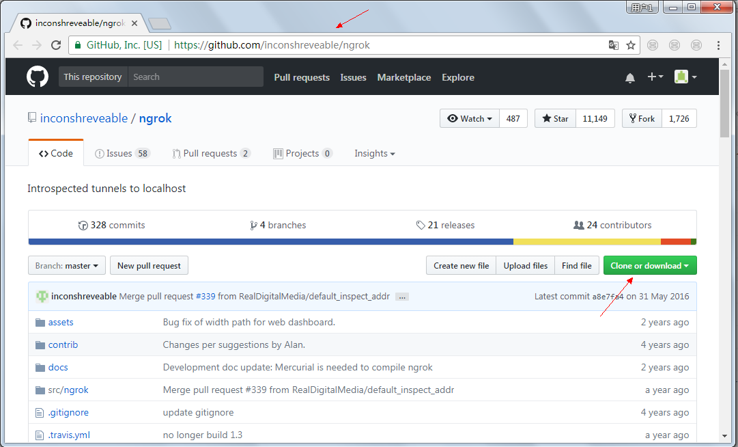This screenshot has width=738, height=447.
Task: Expand commit message ellipsis button
Action: tap(401, 297)
